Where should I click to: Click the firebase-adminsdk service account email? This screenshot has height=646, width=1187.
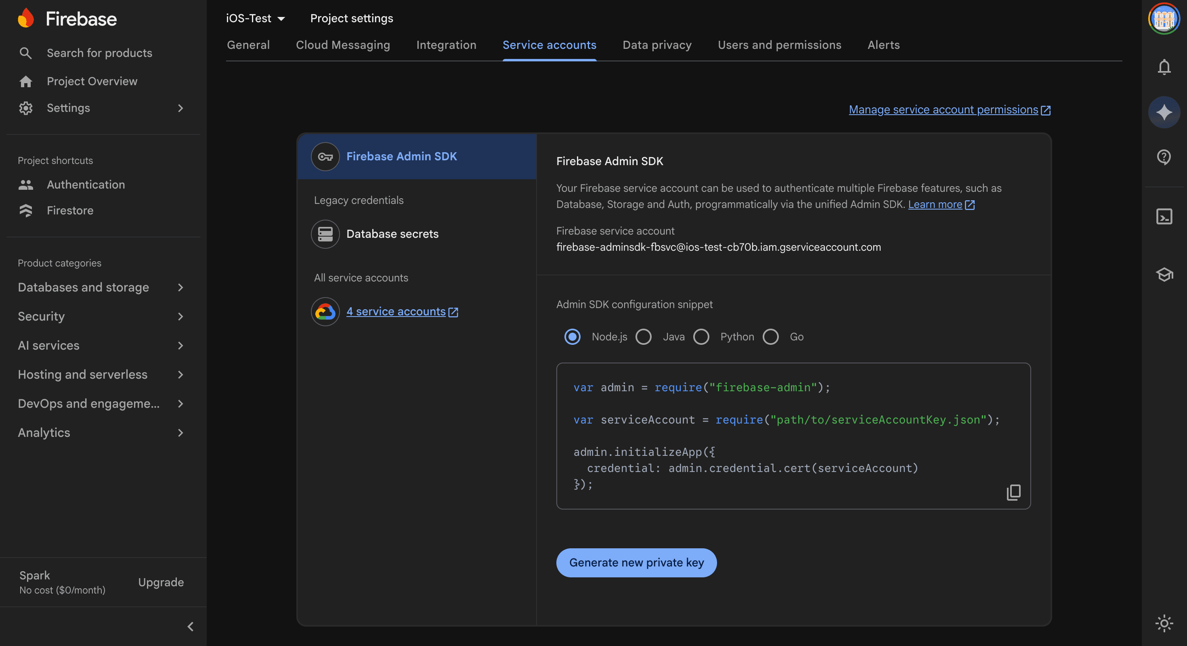click(718, 247)
